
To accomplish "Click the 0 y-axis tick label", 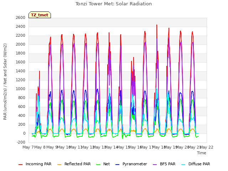I will pos(24,134).
